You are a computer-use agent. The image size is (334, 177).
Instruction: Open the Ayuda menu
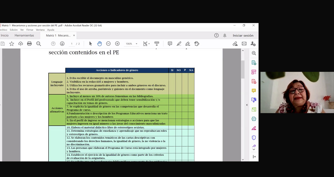click(x=51, y=30)
